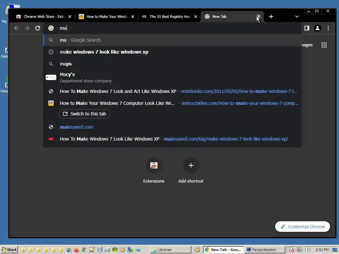
Task: Open Libraries taskbar window
Action: [171, 250]
